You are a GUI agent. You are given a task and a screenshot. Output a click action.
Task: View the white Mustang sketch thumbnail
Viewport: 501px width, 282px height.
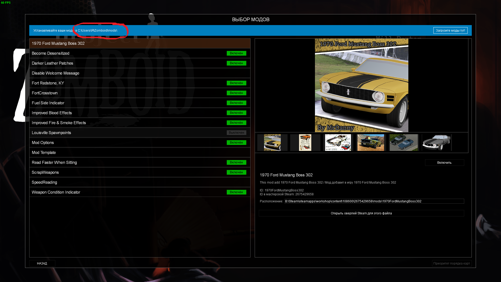tap(338, 143)
